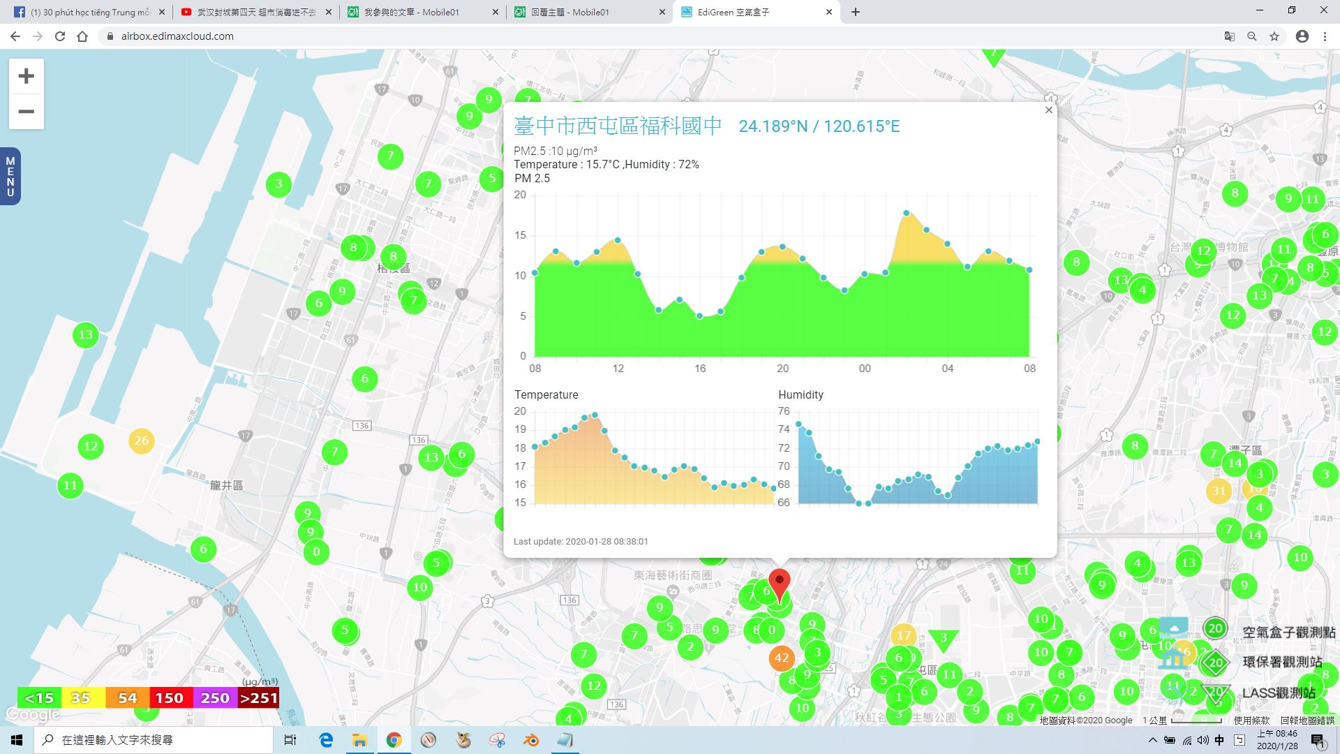1340x754 pixels.
Task: Go to browser home page
Action: 82,36
